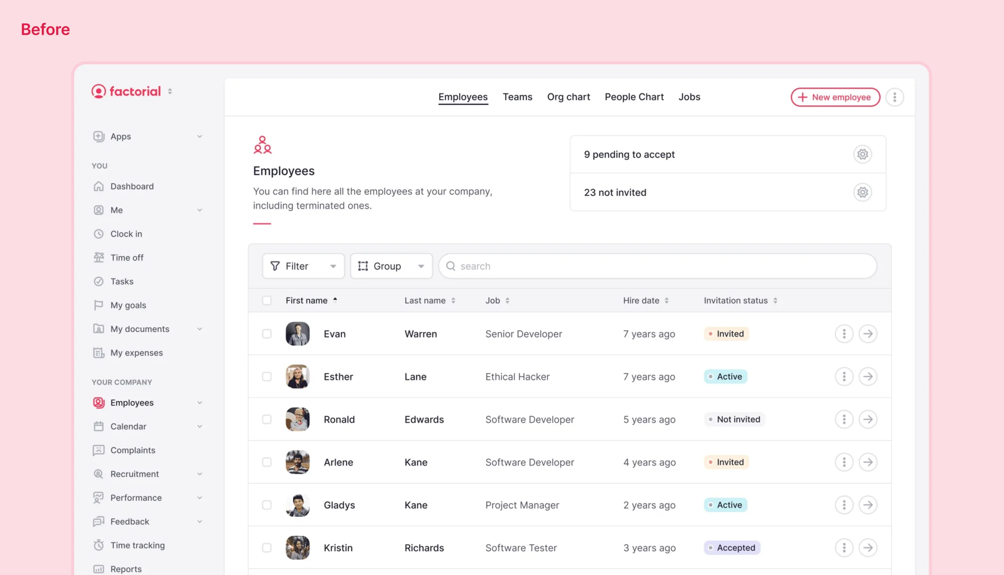Viewport: 1004px width, 575px height.
Task: Expand the Me section chevron
Action: 200,210
